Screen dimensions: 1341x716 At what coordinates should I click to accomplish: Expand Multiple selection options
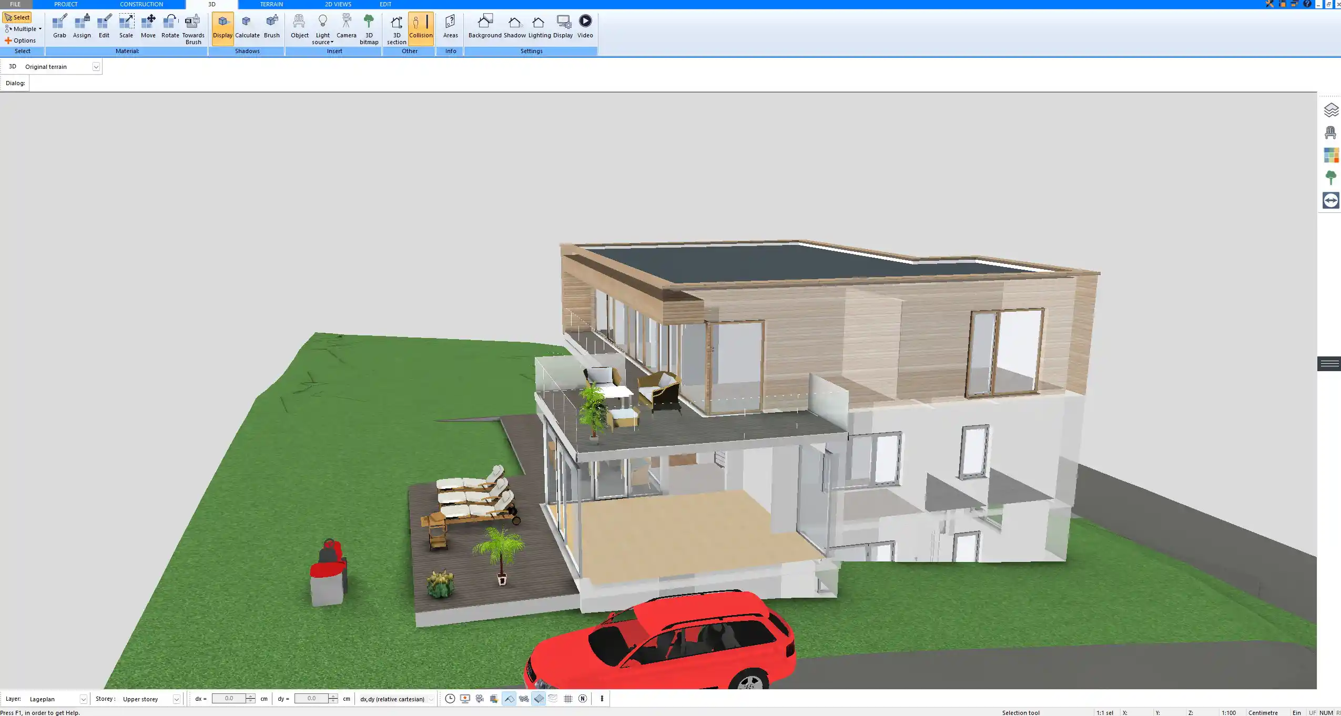[23, 29]
